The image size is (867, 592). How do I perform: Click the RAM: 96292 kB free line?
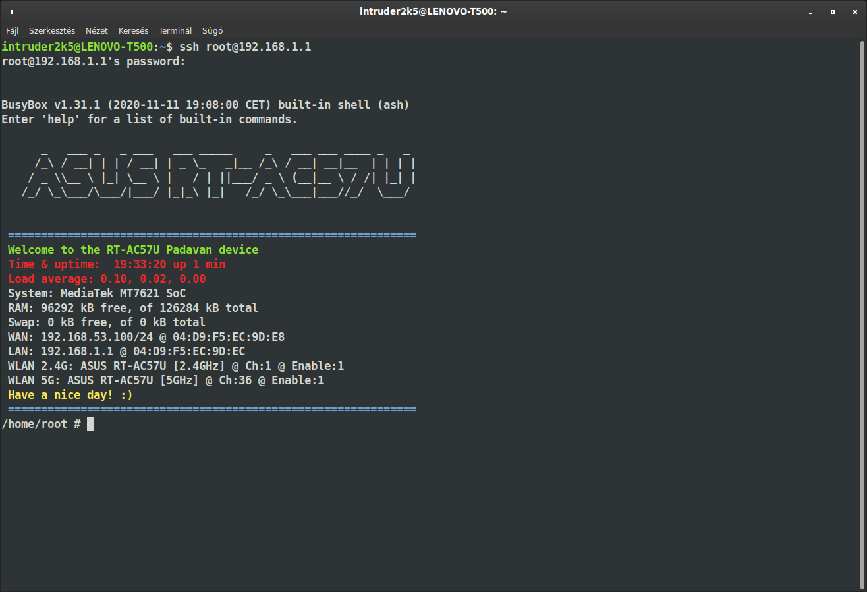(x=133, y=308)
